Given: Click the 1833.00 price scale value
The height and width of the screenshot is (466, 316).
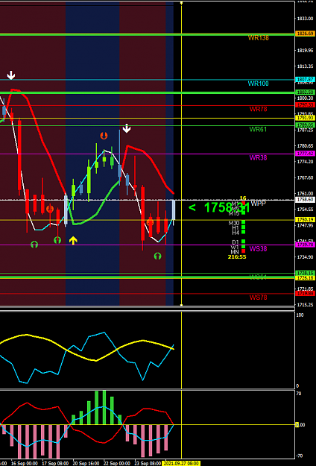Looking at the screenshot, I should coord(305,19).
